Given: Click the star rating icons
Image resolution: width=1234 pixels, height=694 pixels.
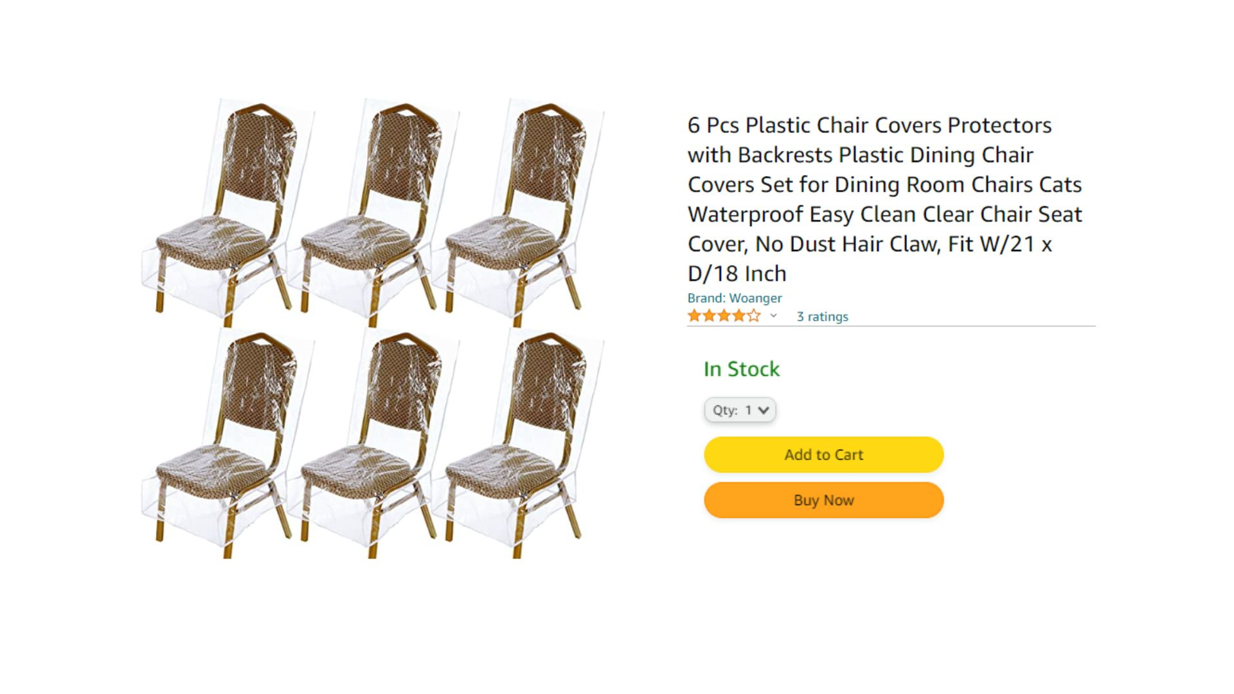Looking at the screenshot, I should pyautogui.click(x=724, y=316).
